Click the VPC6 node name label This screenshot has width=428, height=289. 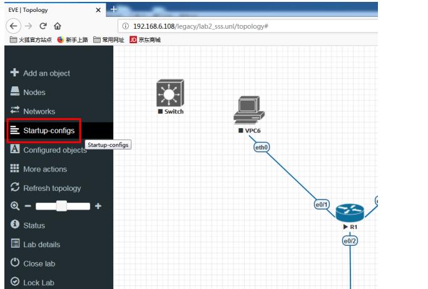pos(253,131)
